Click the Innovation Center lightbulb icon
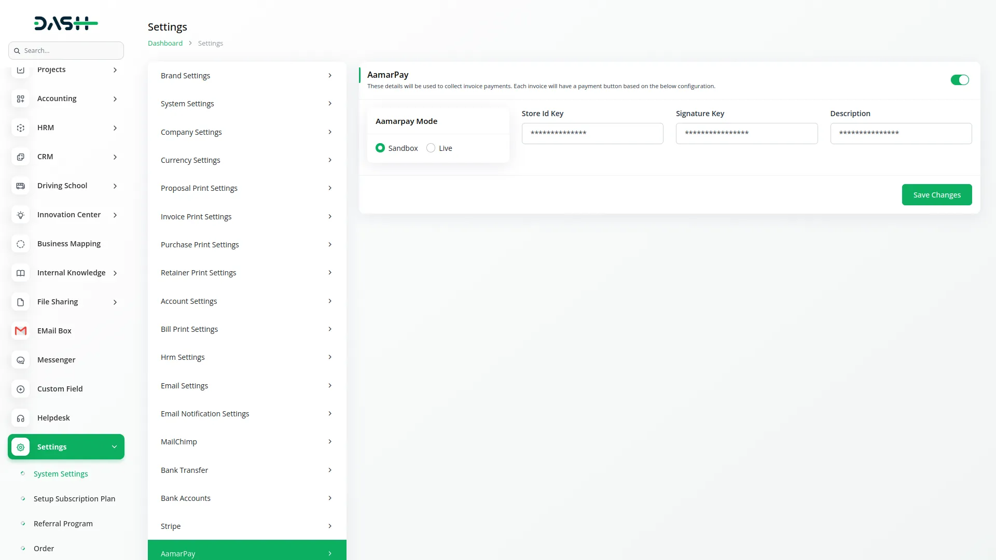 [21, 215]
